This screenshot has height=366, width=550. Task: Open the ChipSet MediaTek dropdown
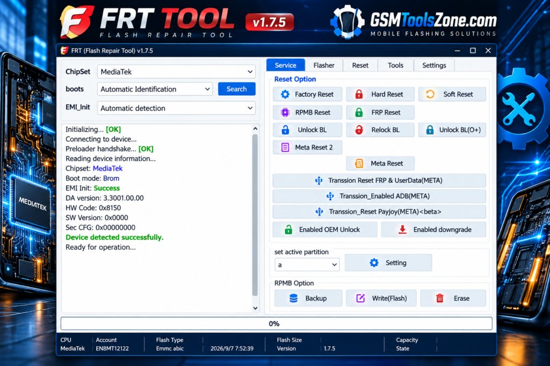(176, 72)
